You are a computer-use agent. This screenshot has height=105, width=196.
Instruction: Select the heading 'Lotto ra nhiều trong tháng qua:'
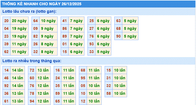click(x=32, y=61)
